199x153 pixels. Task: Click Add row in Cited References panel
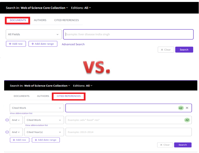point(20,140)
